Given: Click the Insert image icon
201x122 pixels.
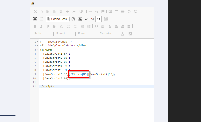Looking at the screenshot, I should [110, 12].
